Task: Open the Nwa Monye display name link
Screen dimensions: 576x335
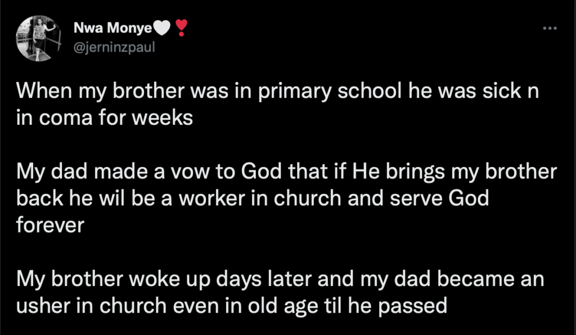Action: 112,28
